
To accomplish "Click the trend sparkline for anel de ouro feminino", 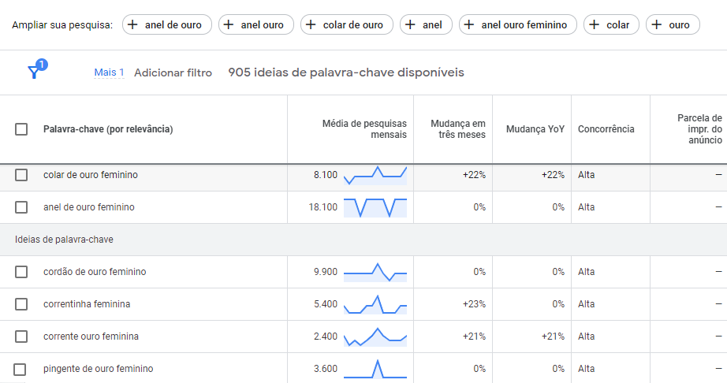I will [x=375, y=207].
